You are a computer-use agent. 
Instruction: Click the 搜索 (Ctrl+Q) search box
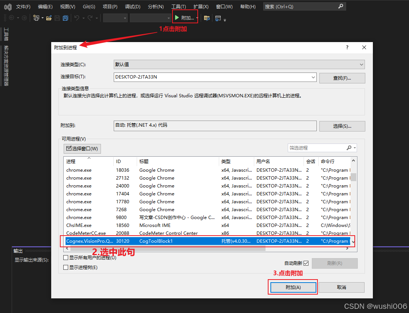click(x=304, y=6)
